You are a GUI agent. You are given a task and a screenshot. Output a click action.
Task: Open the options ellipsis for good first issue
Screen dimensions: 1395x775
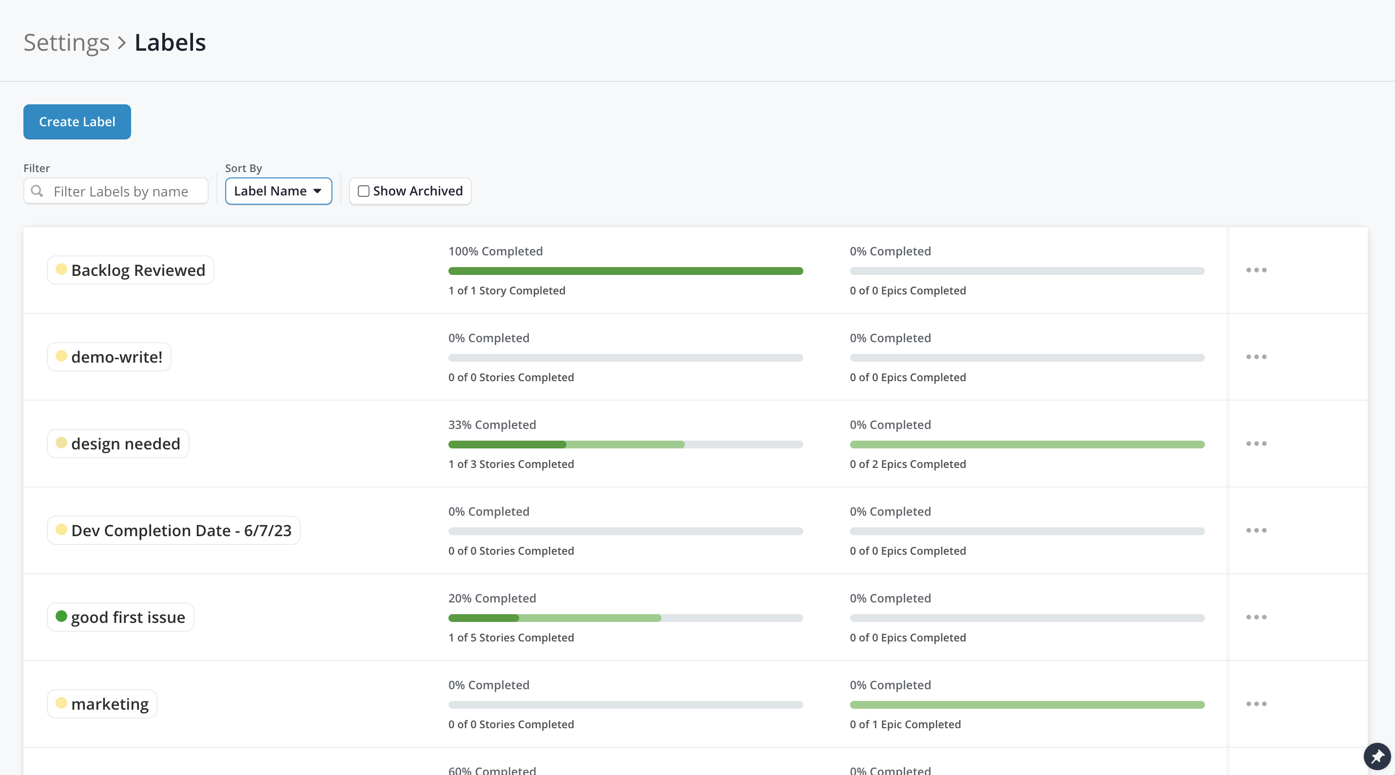coord(1256,617)
